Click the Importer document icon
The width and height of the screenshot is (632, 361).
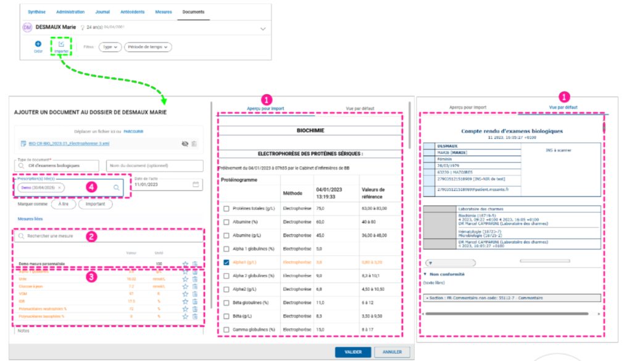click(x=61, y=44)
